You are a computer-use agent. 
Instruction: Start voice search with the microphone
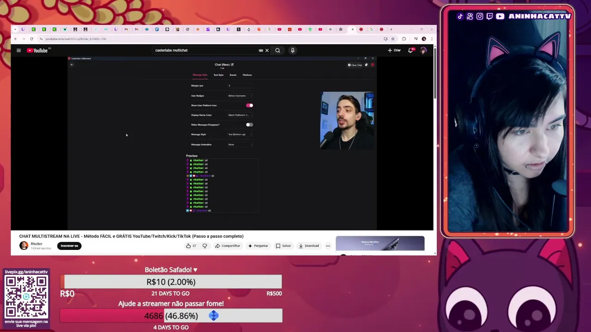point(292,50)
